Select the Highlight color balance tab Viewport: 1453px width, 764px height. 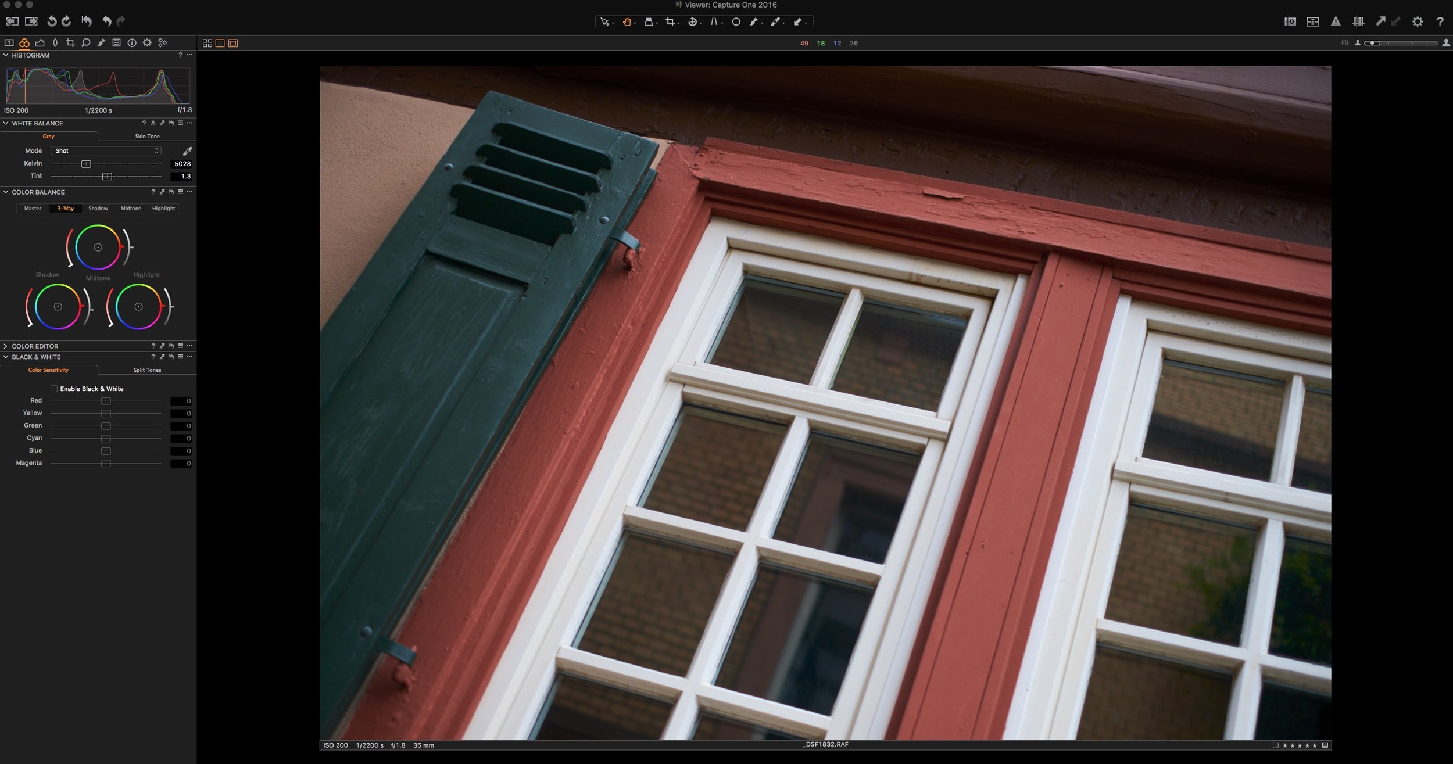(x=163, y=208)
